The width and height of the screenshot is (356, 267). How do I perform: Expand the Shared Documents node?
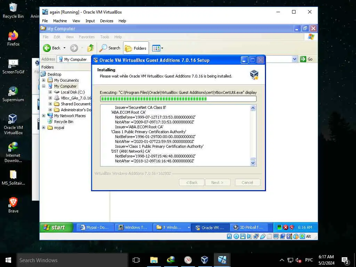pyautogui.click(x=50, y=104)
